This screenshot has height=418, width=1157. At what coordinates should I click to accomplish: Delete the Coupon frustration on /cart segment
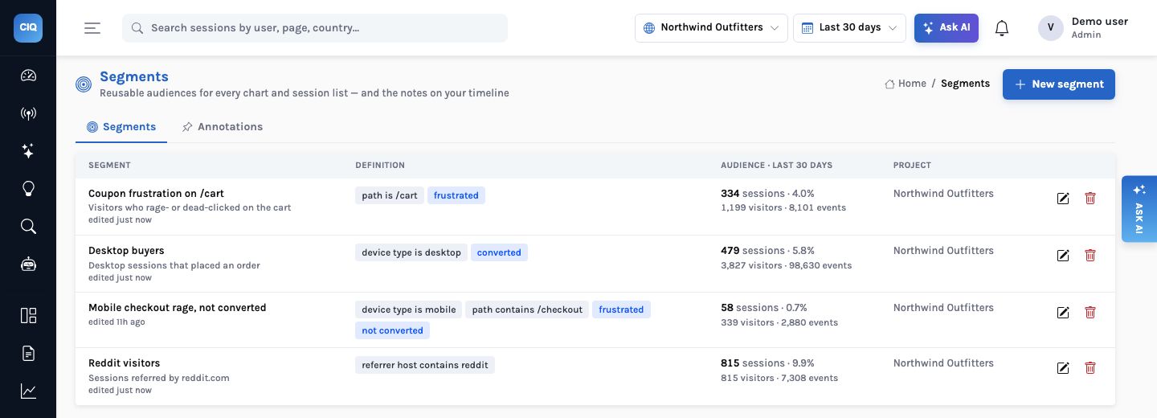(x=1090, y=198)
